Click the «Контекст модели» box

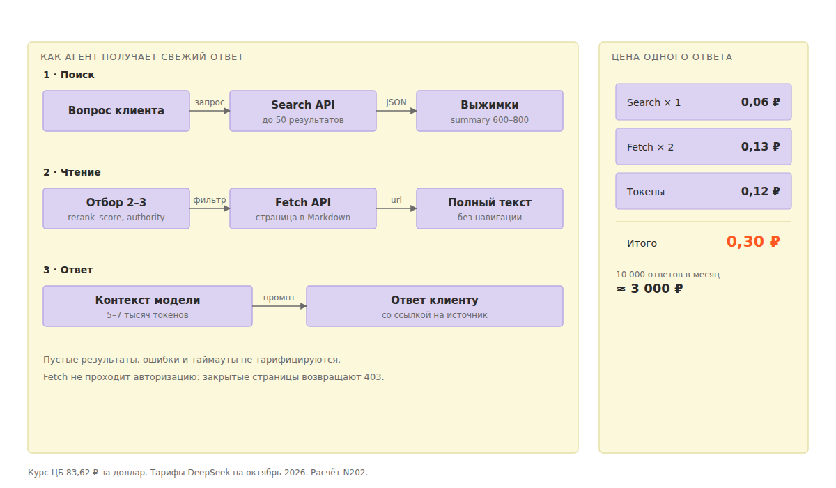pyautogui.click(x=148, y=306)
